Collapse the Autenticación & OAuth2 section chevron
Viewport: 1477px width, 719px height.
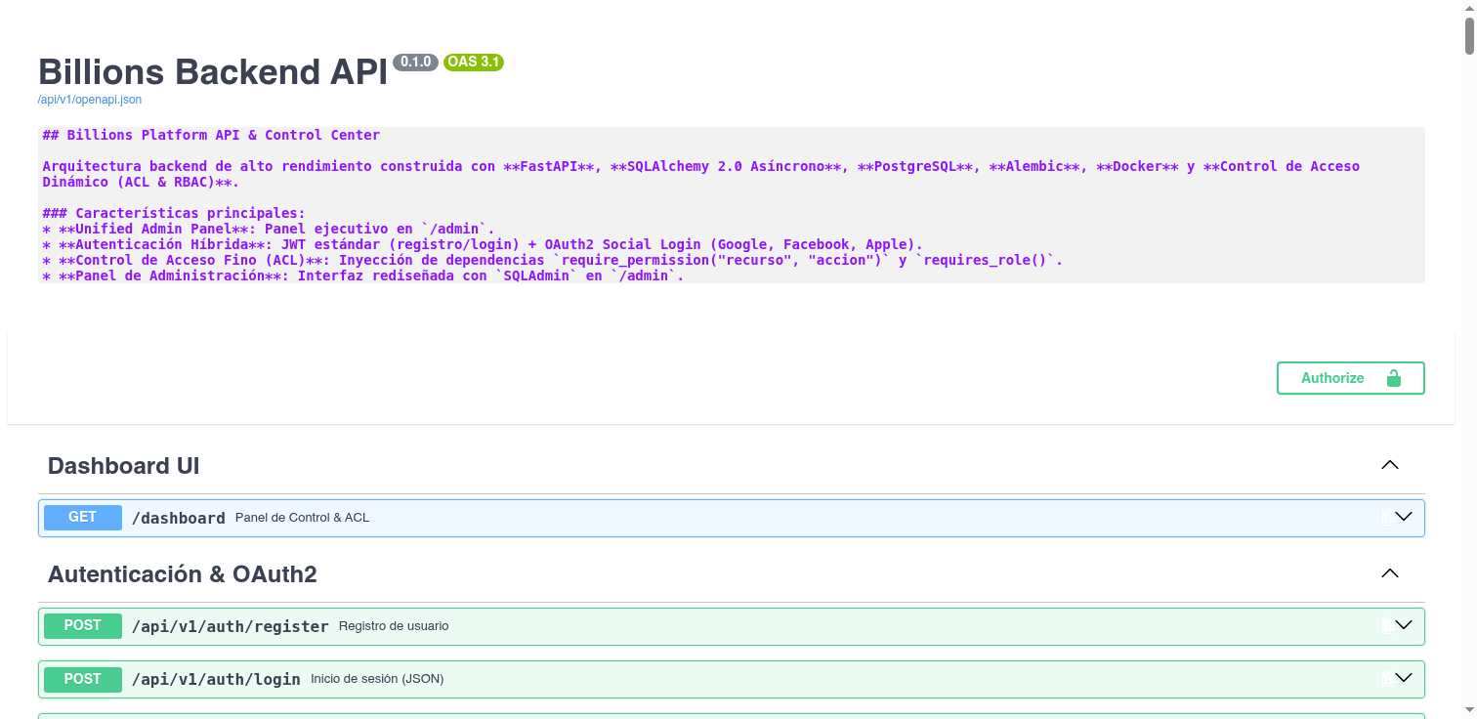(1390, 574)
